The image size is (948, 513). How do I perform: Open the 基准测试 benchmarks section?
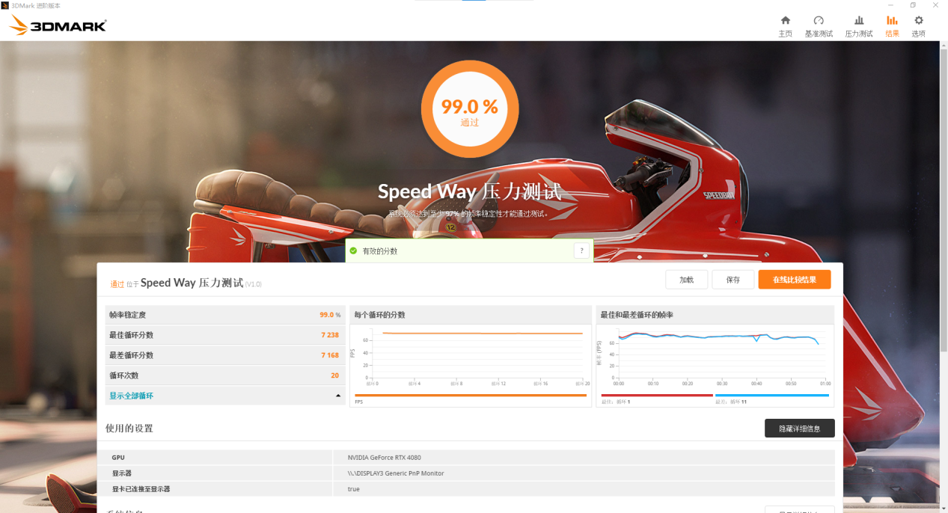click(819, 26)
